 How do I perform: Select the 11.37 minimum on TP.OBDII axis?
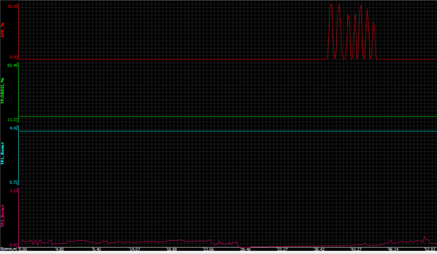[x=13, y=119]
